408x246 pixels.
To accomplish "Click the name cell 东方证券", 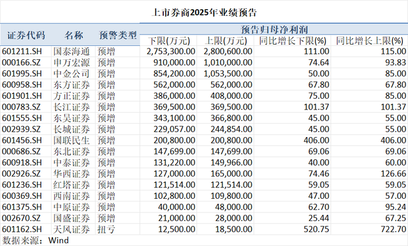I will pos(71,85).
